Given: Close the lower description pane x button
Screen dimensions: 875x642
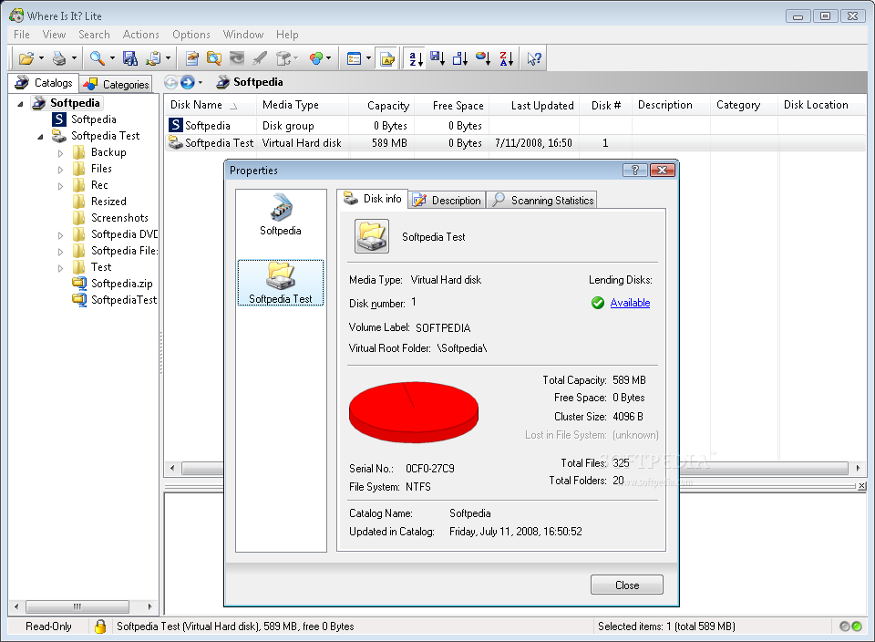Looking at the screenshot, I should (x=861, y=486).
